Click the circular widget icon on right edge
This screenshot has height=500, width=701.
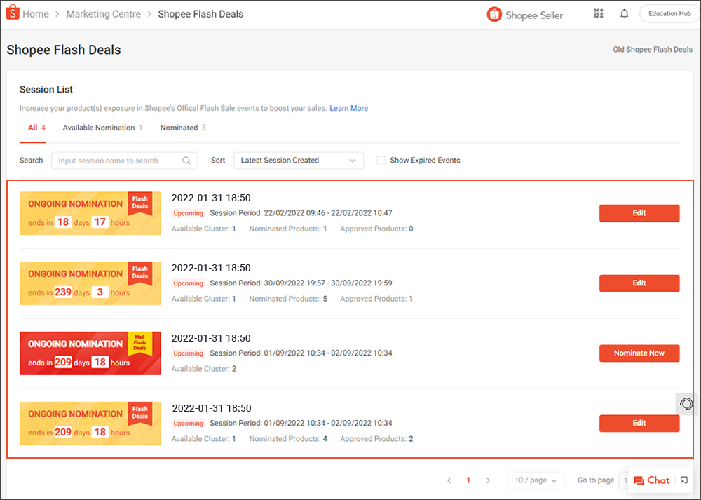pos(686,404)
